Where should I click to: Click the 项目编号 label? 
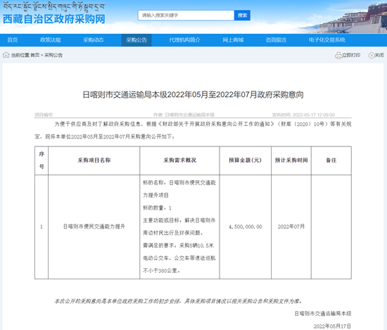(44, 115)
